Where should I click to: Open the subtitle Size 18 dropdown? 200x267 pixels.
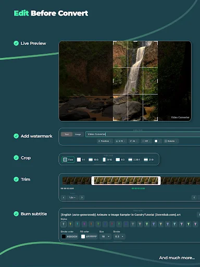coord(105,237)
